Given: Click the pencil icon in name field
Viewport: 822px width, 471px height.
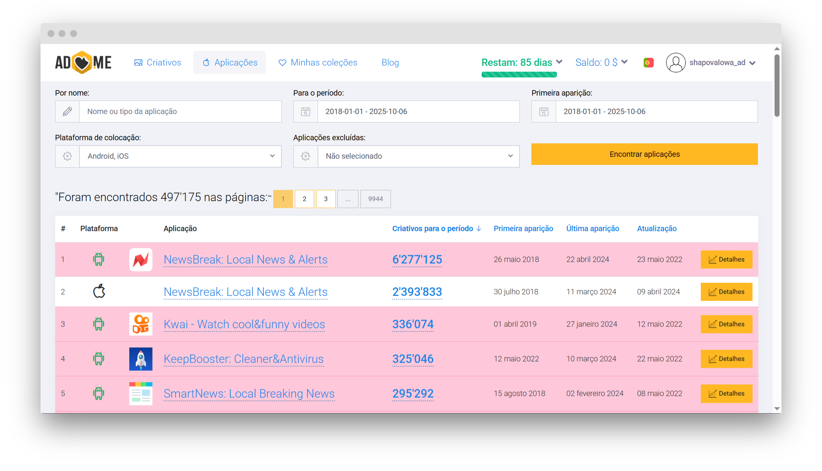Looking at the screenshot, I should [x=67, y=112].
